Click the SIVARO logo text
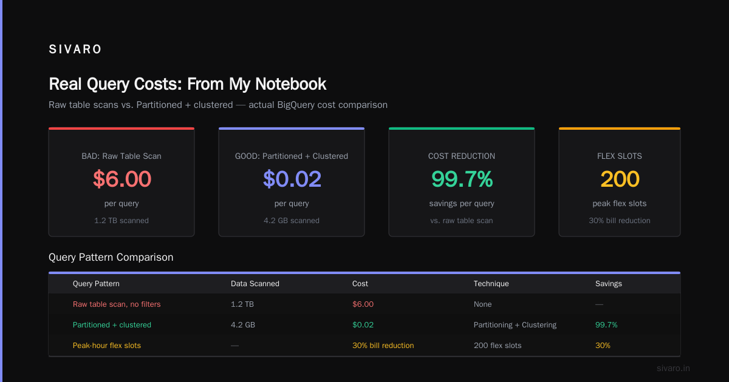This screenshot has height=382, width=729. 75,50
